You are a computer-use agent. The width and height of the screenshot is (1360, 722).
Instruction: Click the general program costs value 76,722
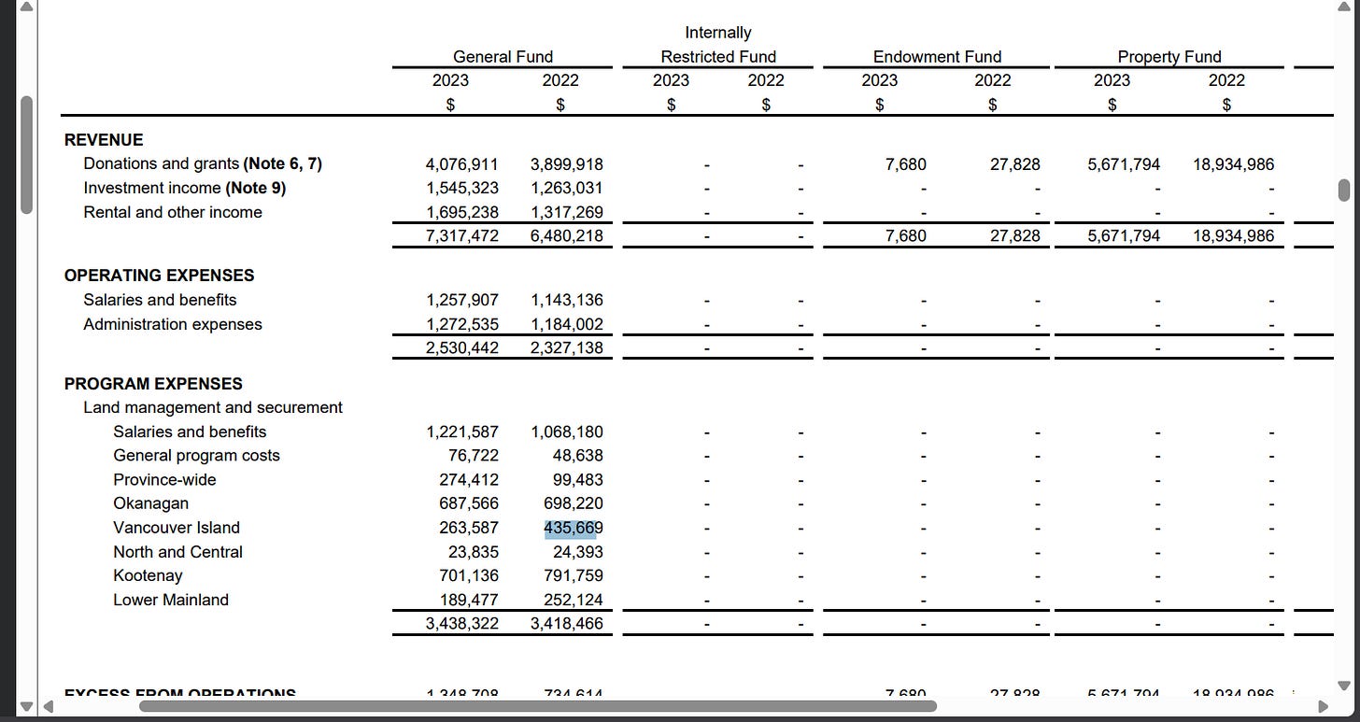[x=474, y=456]
